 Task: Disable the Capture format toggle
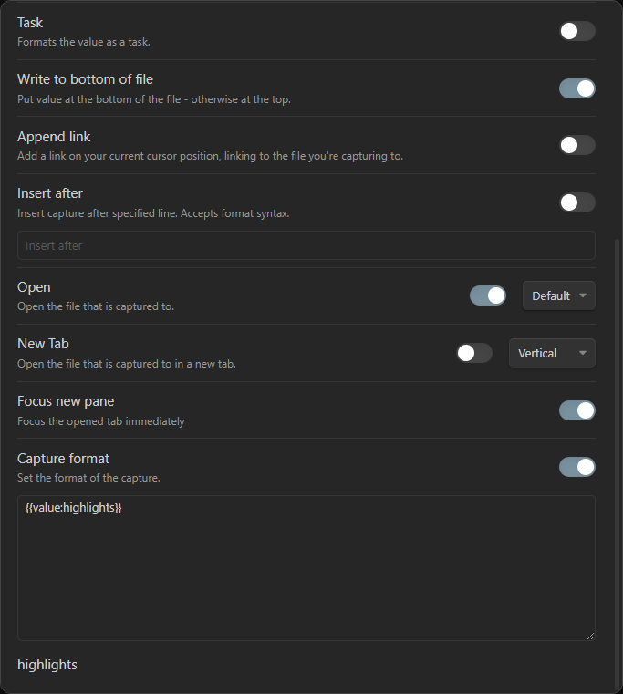click(577, 468)
